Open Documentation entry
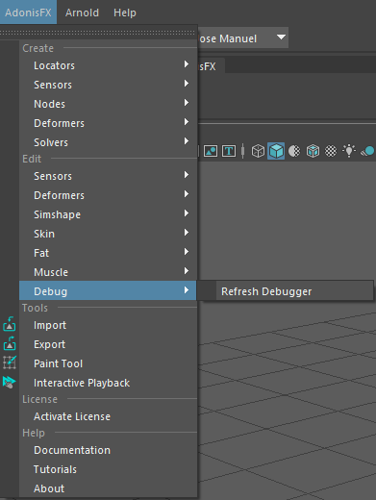This screenshot has height=500, width=376. tap(108, 450)
